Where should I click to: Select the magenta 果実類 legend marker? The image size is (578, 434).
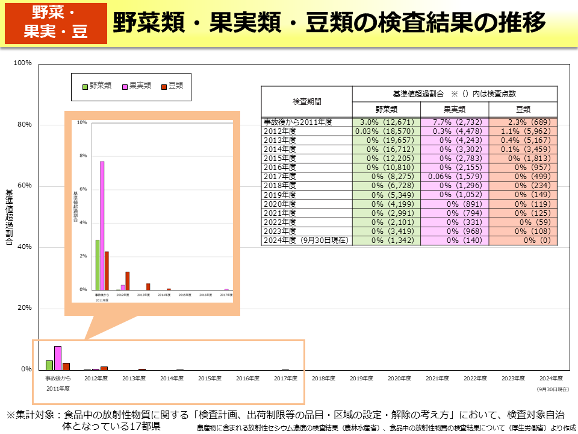click(124, 86)
